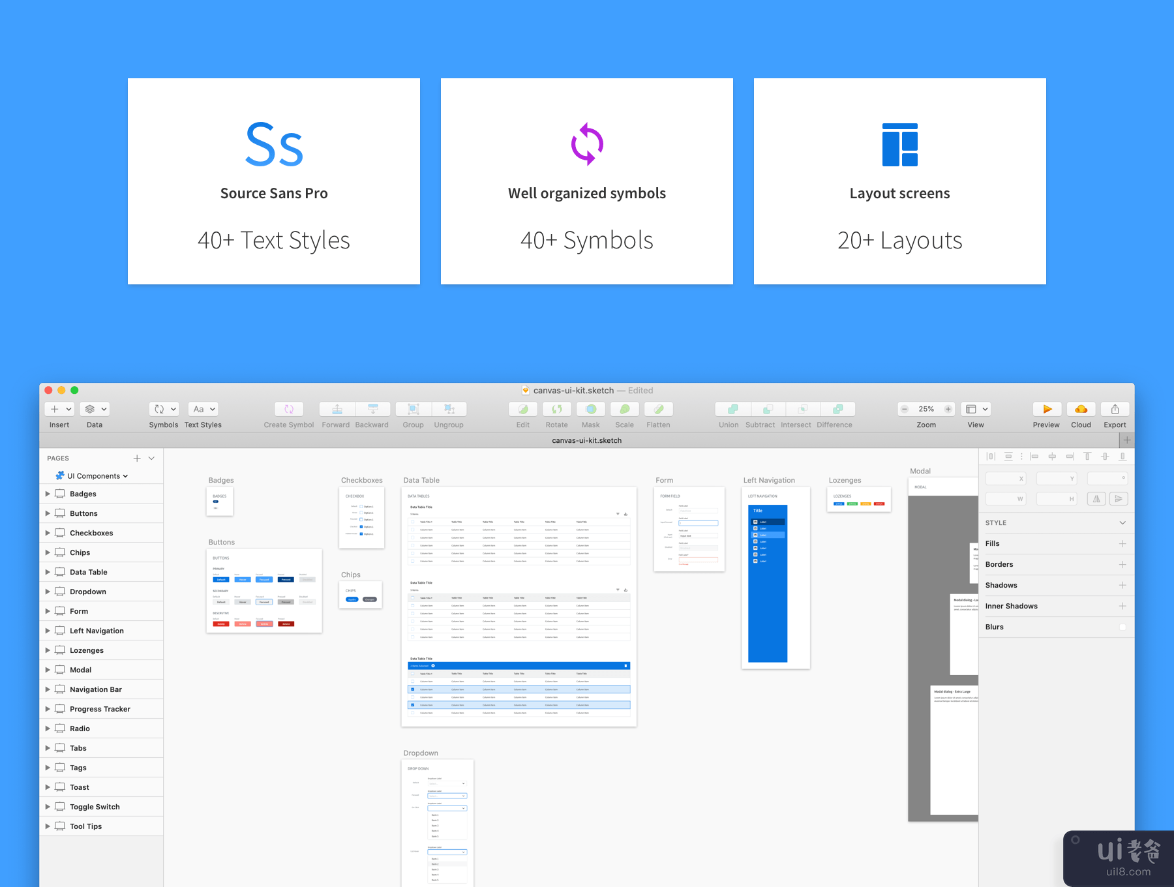
Task: Zoom in with the plus button
Action: 948,409
